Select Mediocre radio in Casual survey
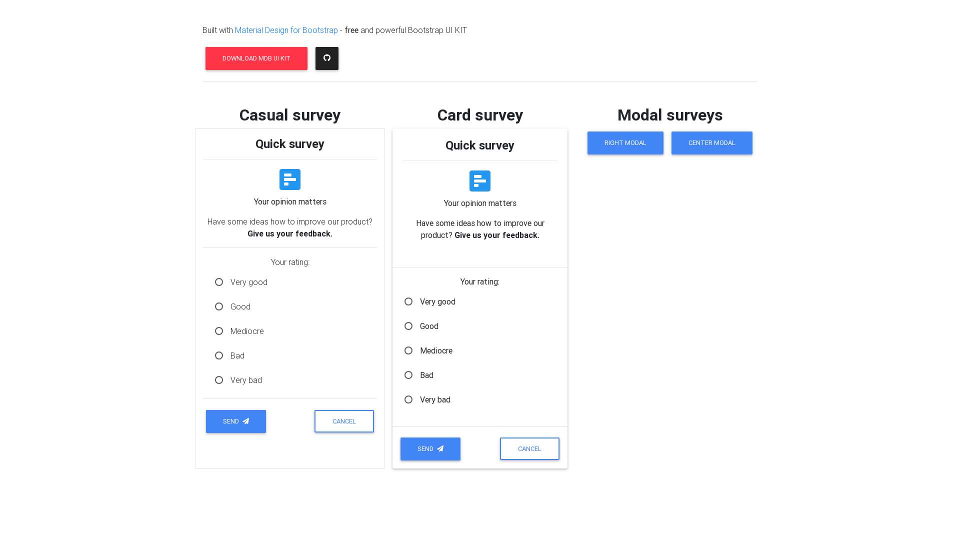960x540 pixels. [219, 331]
